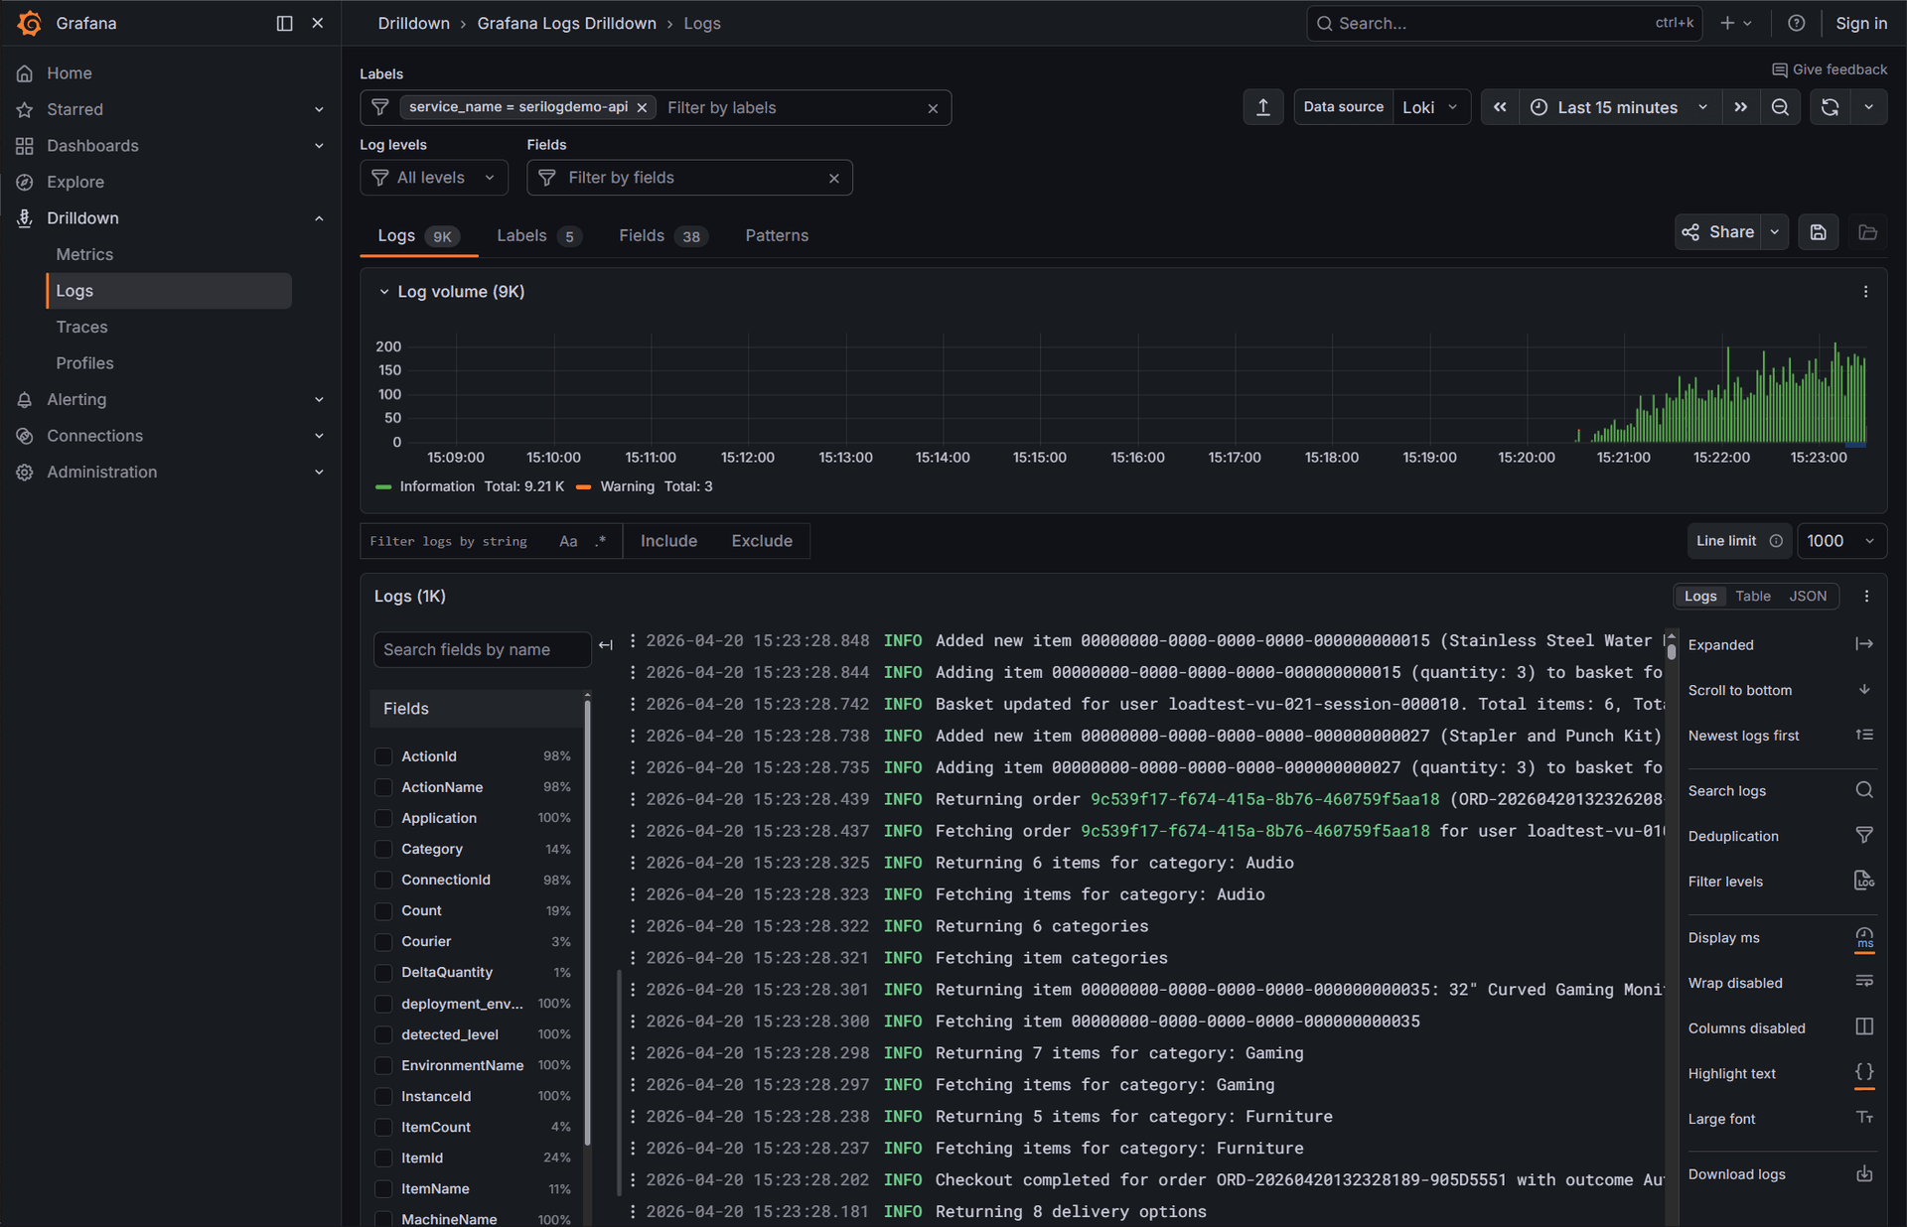Switch logs view to Table
Viewport: 1907px width, 1227px height.
[1752, 596]
